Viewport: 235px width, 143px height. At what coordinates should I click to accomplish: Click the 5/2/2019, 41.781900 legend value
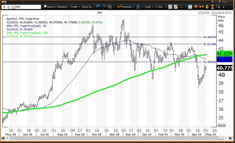click(x=20, y=29)
